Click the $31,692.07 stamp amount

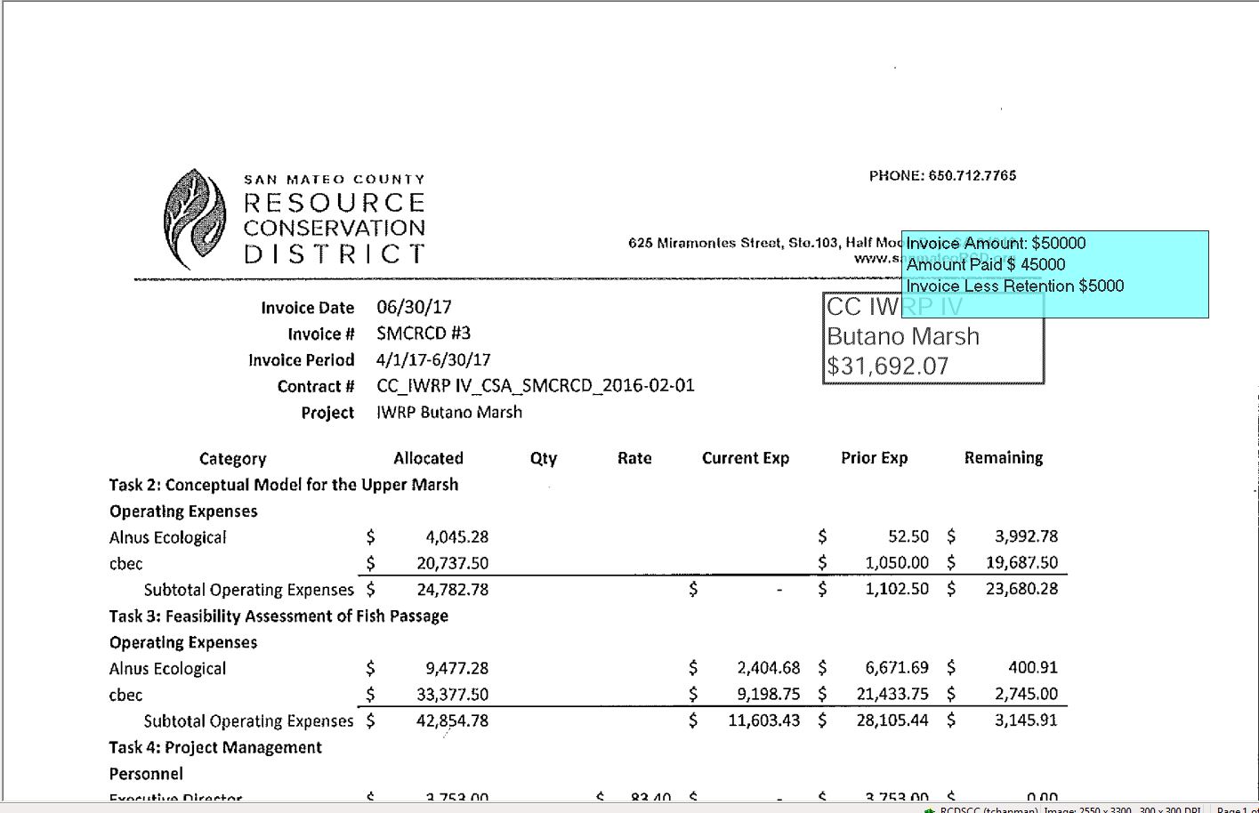click(887, 366)
